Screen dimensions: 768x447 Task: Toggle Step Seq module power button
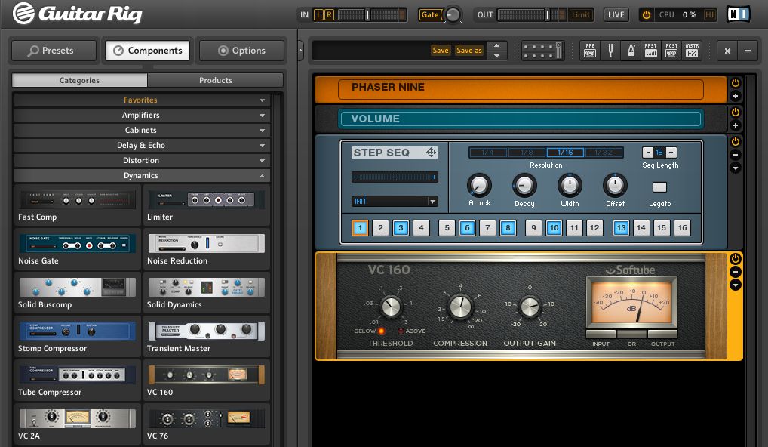[x=736, y=141]
